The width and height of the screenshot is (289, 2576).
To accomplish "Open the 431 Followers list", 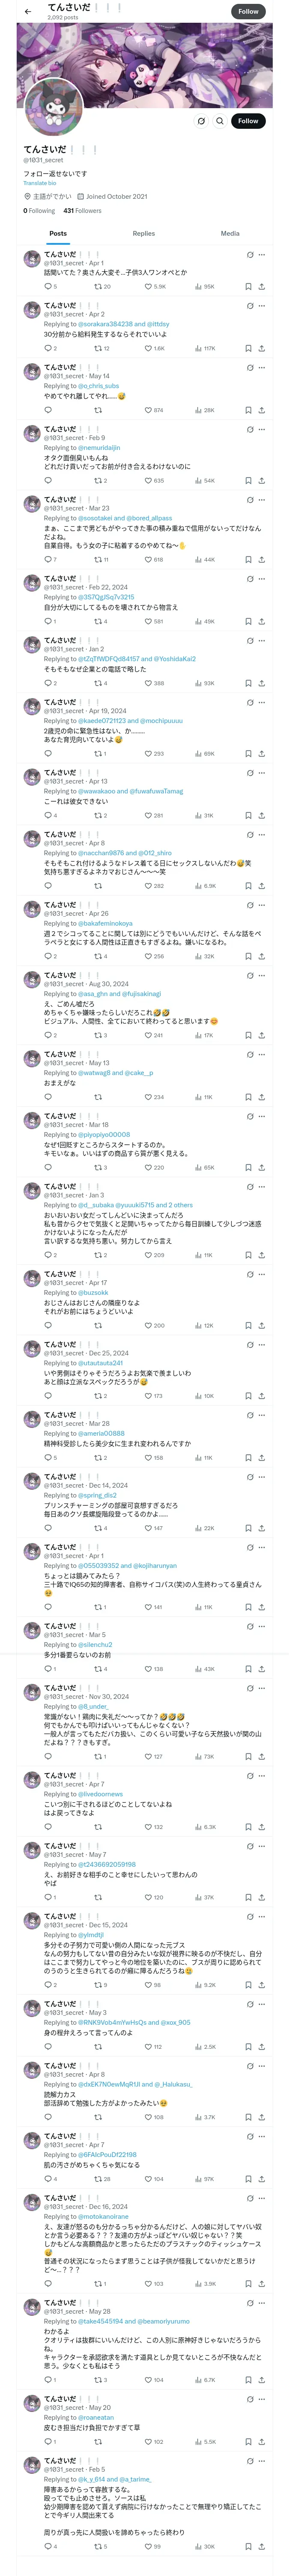I will [82, 211].
